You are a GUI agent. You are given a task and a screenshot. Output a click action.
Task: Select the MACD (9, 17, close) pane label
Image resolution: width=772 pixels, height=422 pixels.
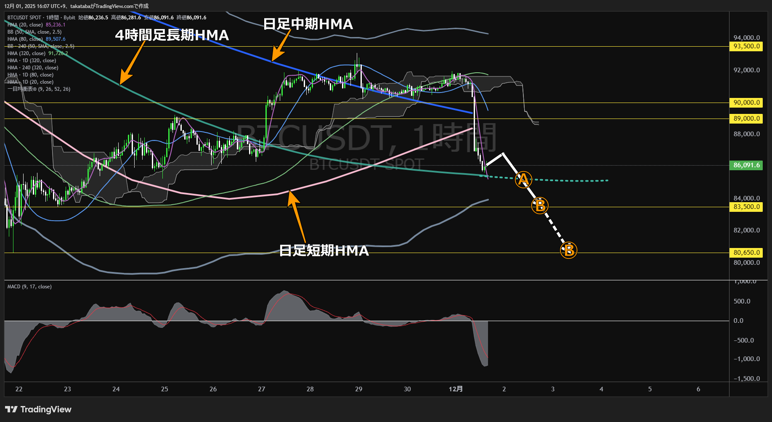(29, 287)
